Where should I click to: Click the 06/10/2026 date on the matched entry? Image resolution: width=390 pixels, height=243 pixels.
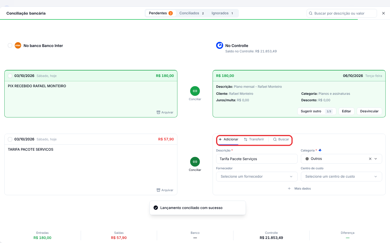353,76
